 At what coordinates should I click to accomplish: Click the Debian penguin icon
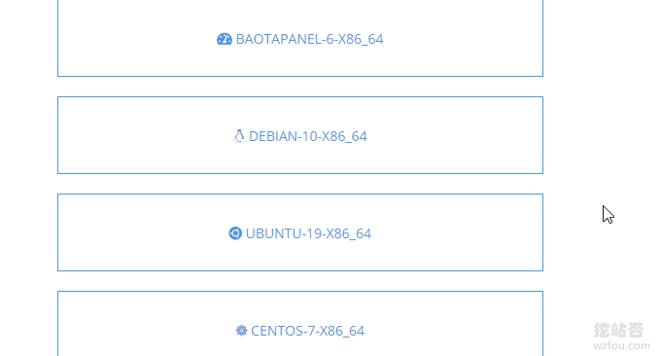click(x=239, y=136)
